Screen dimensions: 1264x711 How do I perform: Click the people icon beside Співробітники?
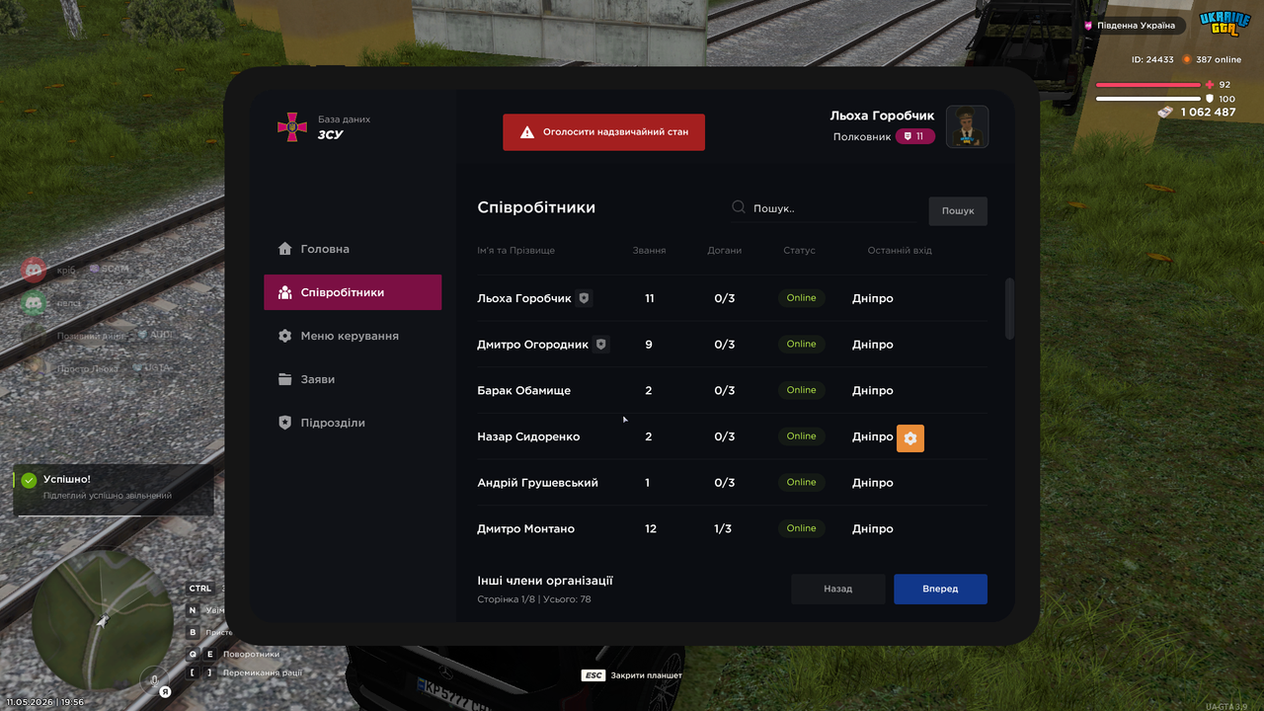click(x=285, y=292)
